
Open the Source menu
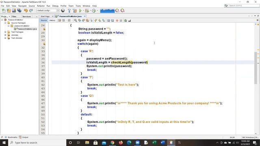click(32, 6)
